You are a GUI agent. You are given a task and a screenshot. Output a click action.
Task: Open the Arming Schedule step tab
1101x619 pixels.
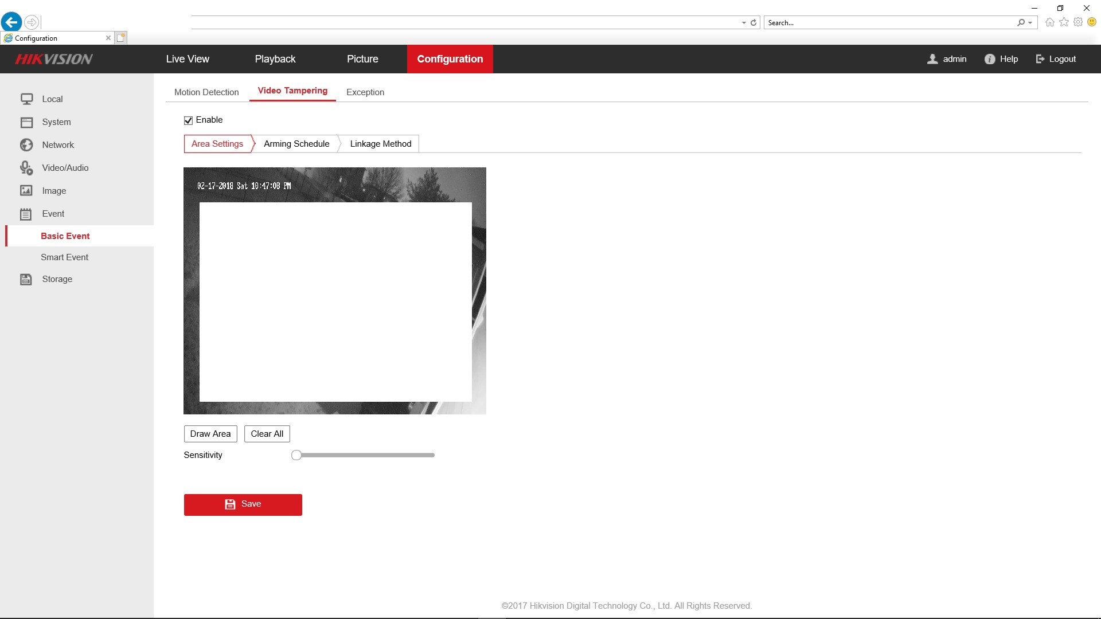coord(296,144)
